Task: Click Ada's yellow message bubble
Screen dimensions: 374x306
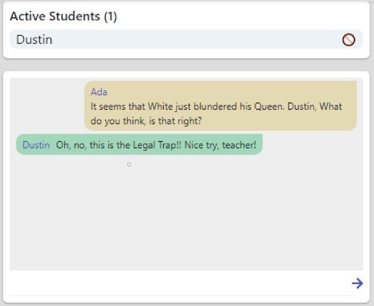Action: click(x=220, y=106)
